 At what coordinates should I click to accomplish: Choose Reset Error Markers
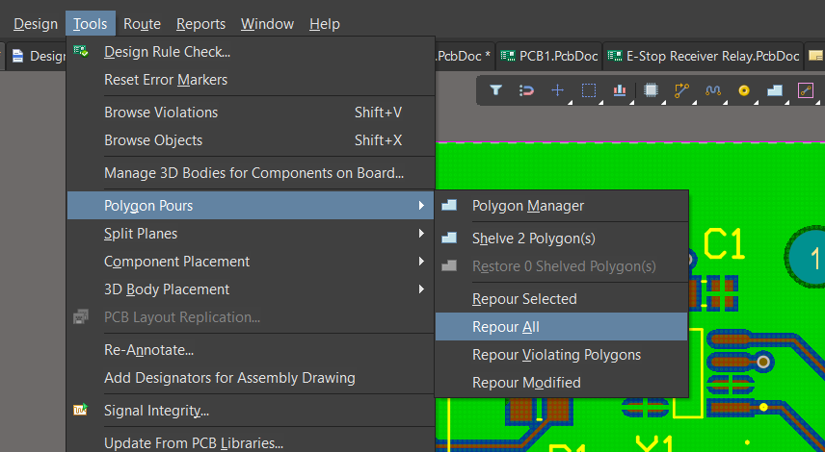[251, 80]
